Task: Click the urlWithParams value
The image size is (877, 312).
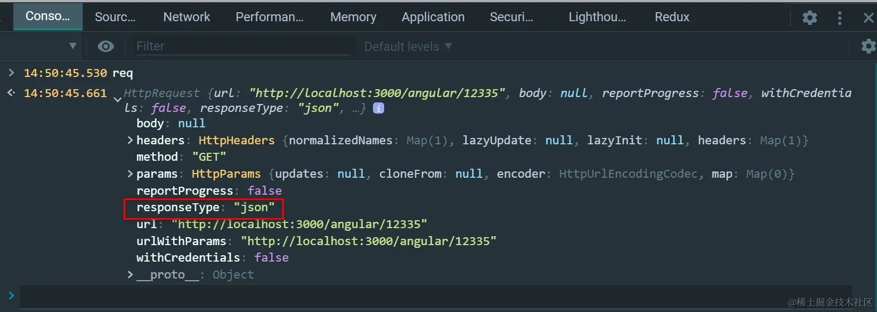Action: click(x=369, y=241)
